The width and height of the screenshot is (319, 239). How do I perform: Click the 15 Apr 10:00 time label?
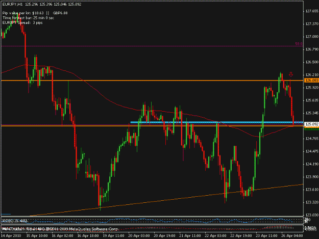[x=37, y=236]
